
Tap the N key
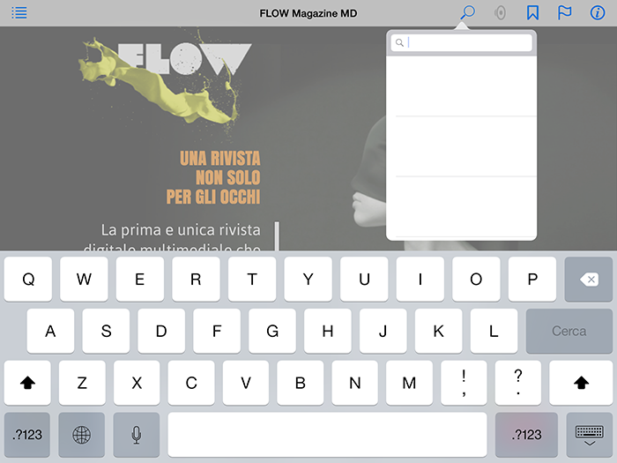[354, 382]
